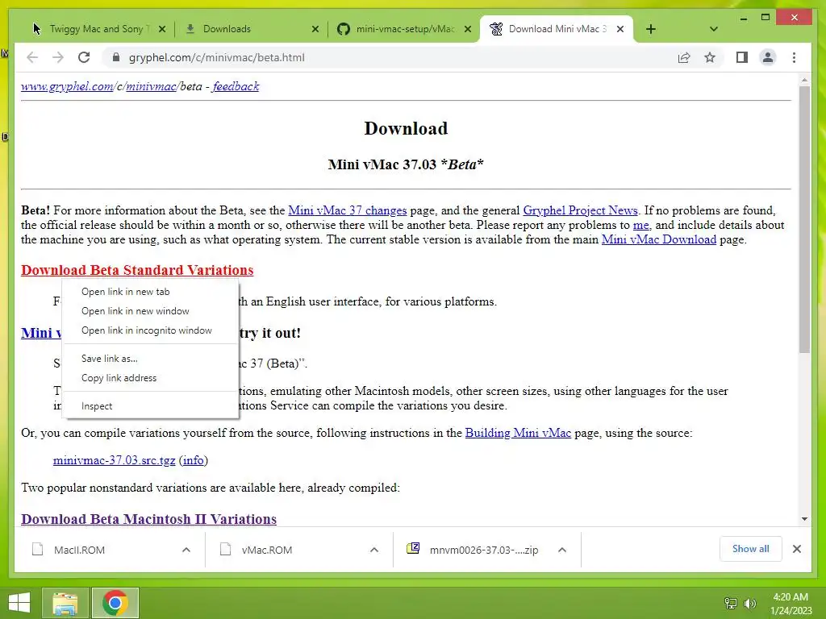Screen dimensions: 826x619
Task: Close the Download Mini vMac tab
Action: click(620, 29)
